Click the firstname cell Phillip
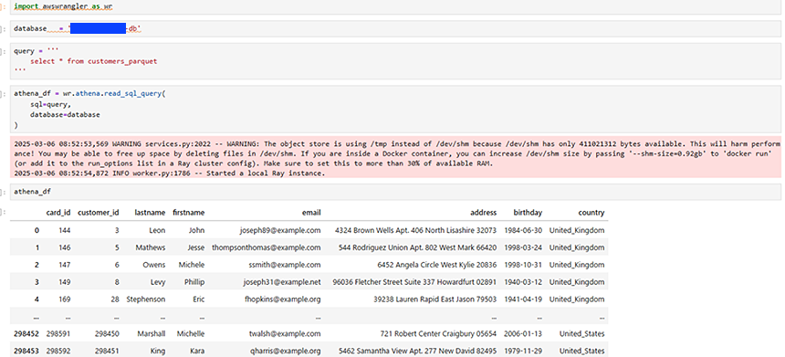 click(x=194, y=282)
